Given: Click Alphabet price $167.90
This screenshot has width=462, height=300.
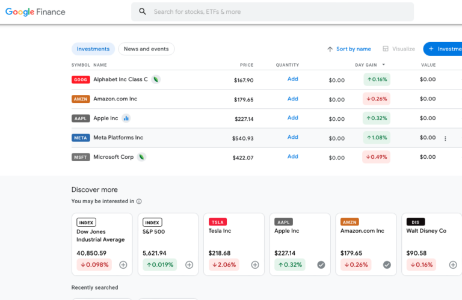Looking at the screenshot, I should (x=244, y=80).
